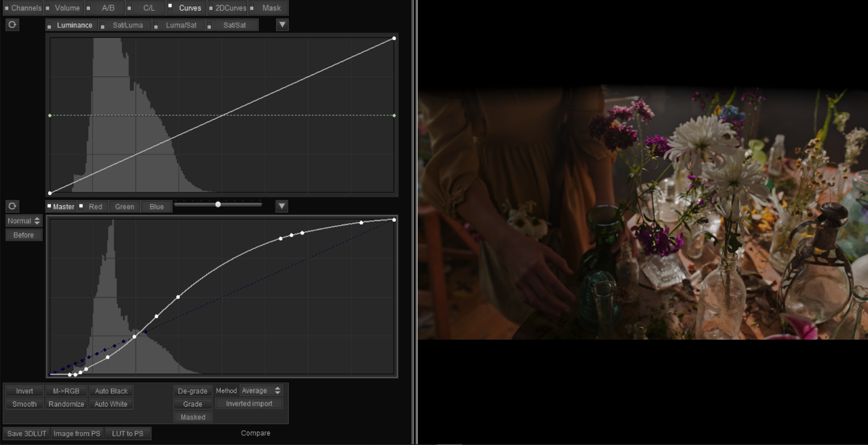This screenshot has height=445, width=868.
Task: Click the Masked button
Action: click(193, 417)
